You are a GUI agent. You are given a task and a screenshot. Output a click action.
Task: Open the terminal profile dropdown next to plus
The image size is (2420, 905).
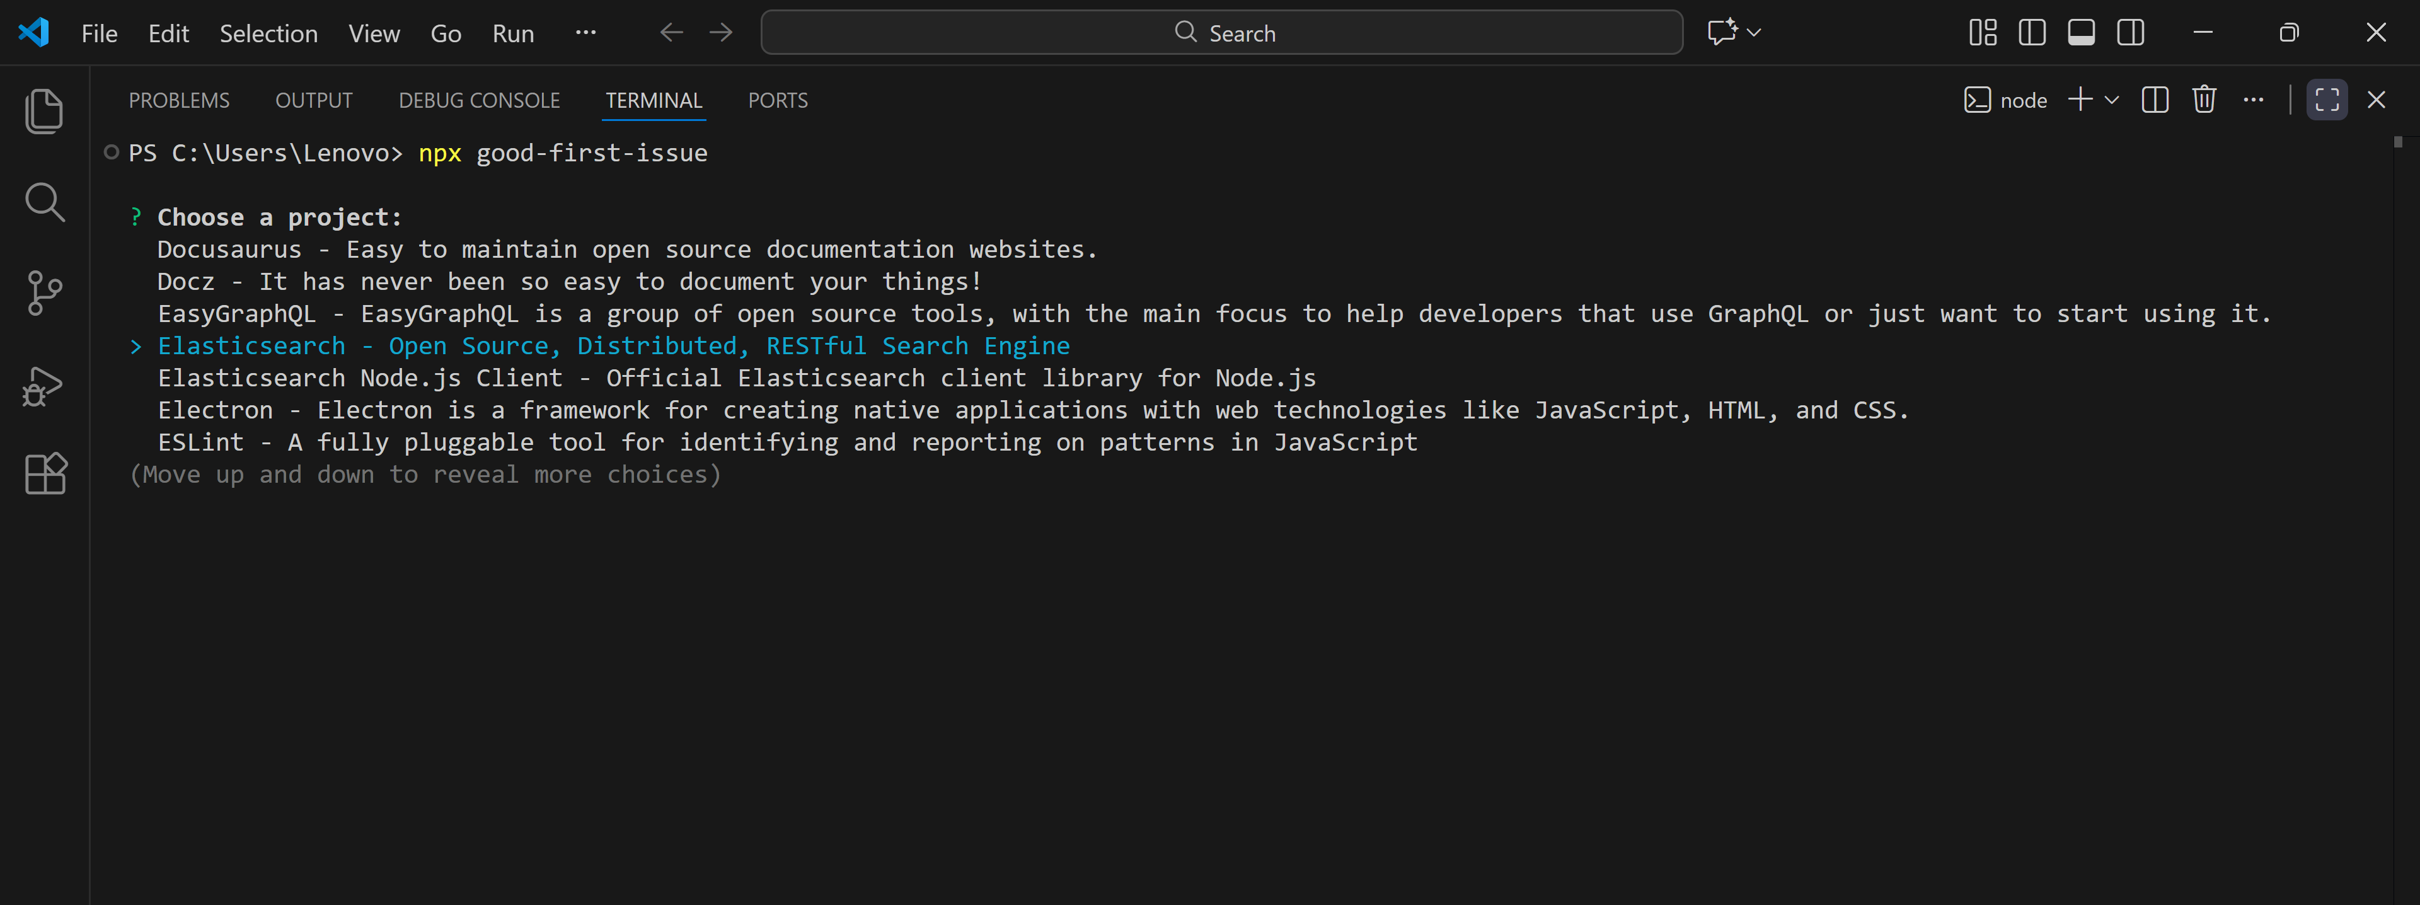pyautogui.click(x=2112, y=100)
